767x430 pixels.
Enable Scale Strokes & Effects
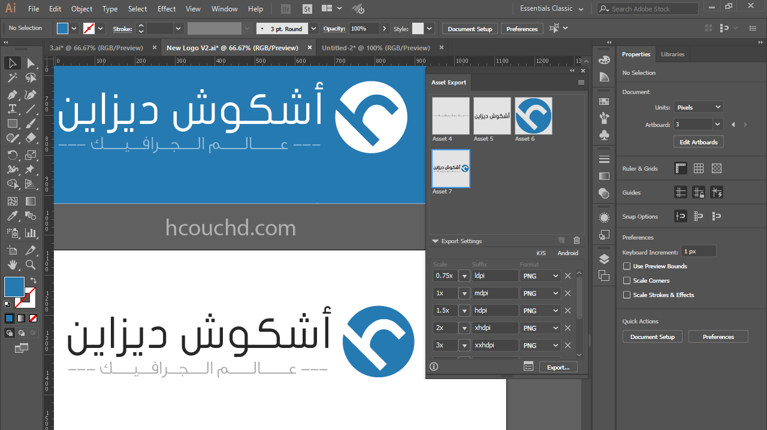click(627, 295)
